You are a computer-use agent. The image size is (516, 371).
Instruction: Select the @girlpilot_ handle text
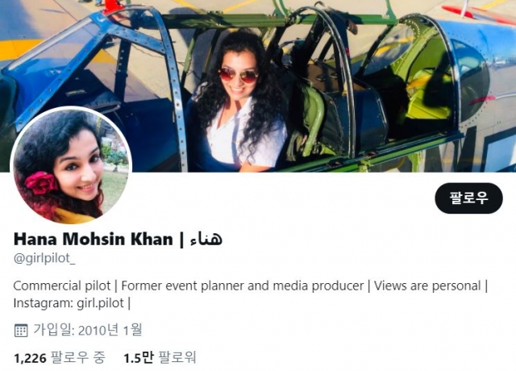pos(44,259)
